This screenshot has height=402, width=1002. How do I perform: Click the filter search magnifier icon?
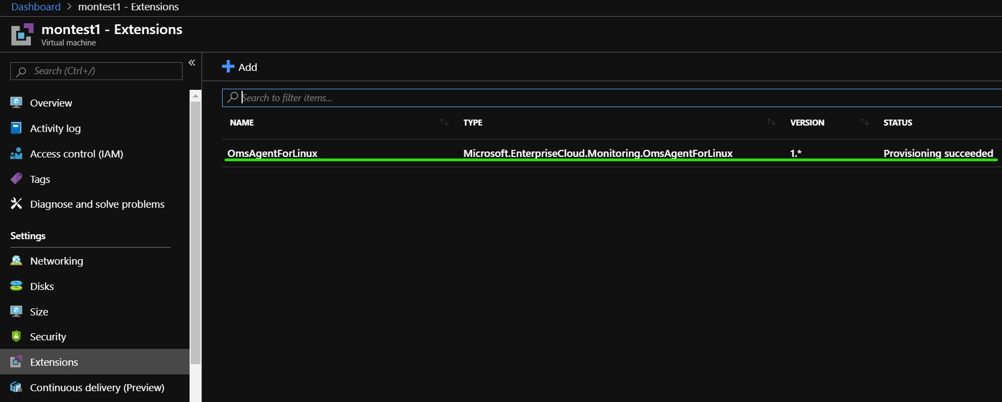pyautogui.click(x=233, y=97)
